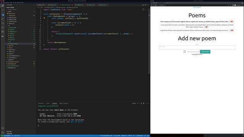This screenshot has width=244, height=137.
Task: Switch to the App.js editor tab
Action: (41, 5)
